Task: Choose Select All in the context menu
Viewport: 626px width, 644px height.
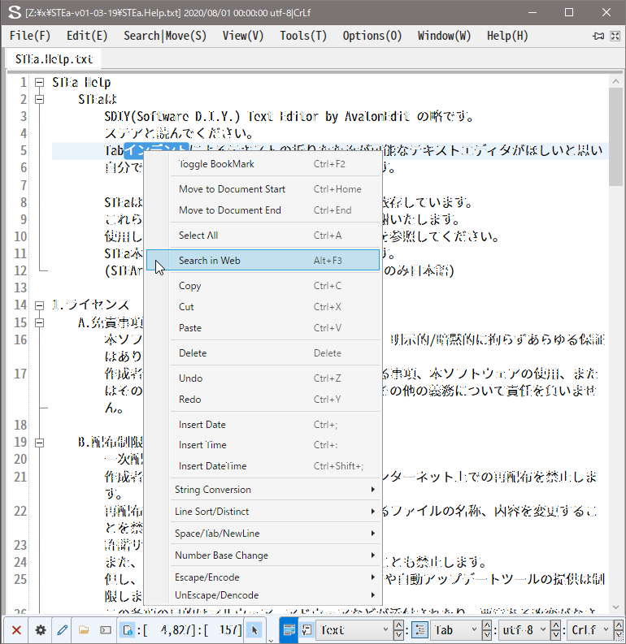Action: click(x=263, y=236)
